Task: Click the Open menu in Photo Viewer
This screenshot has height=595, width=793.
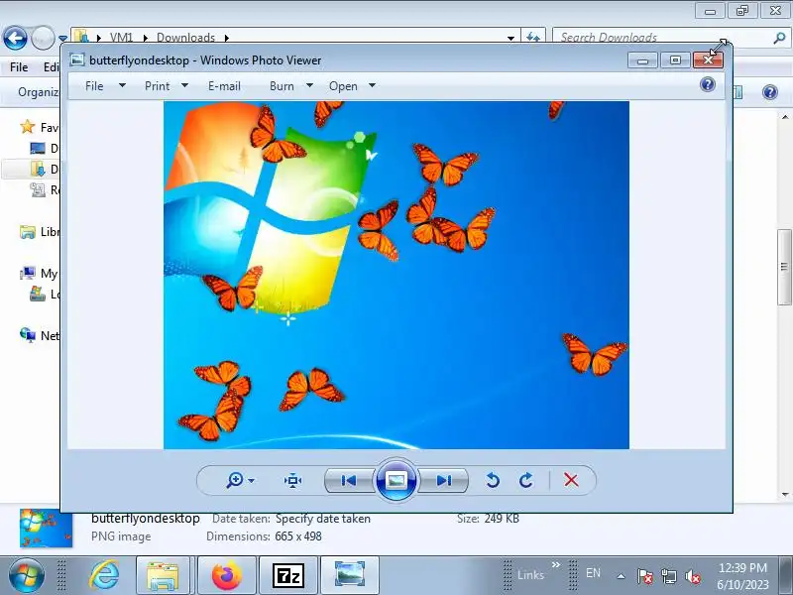Action: (x=343, y=86)
